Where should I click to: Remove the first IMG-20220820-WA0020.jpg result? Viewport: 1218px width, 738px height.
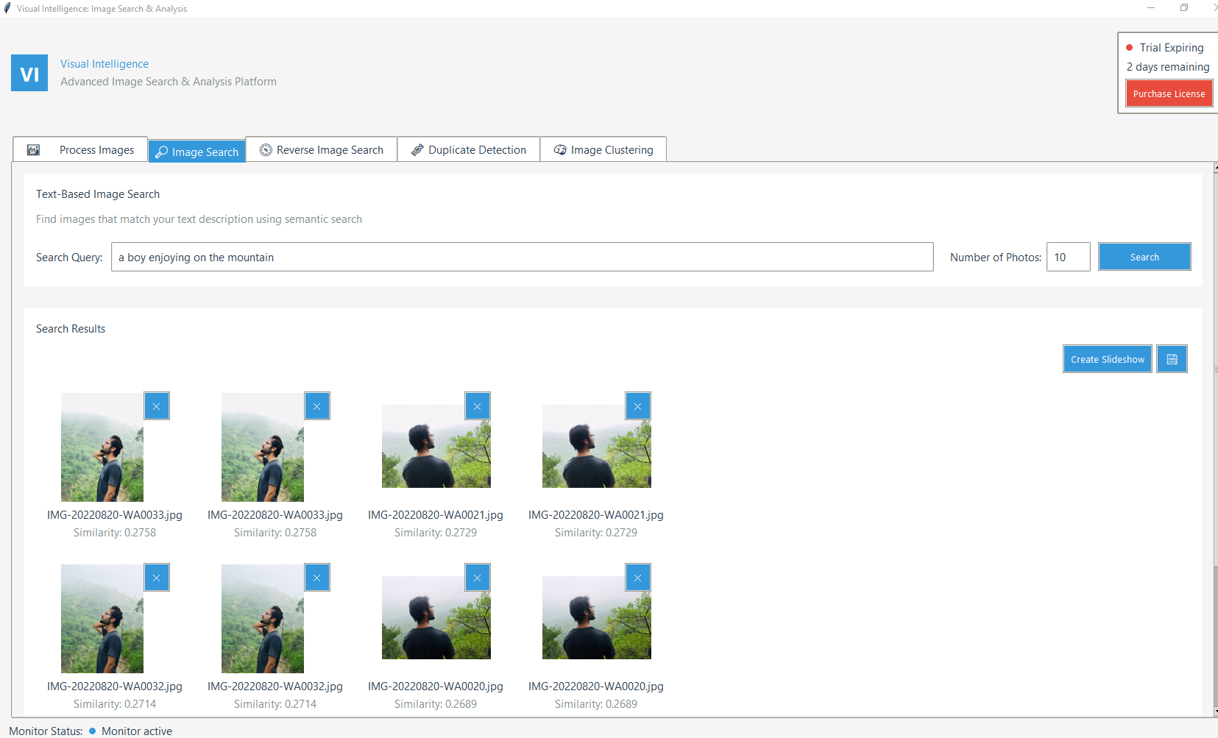point(478,578)
